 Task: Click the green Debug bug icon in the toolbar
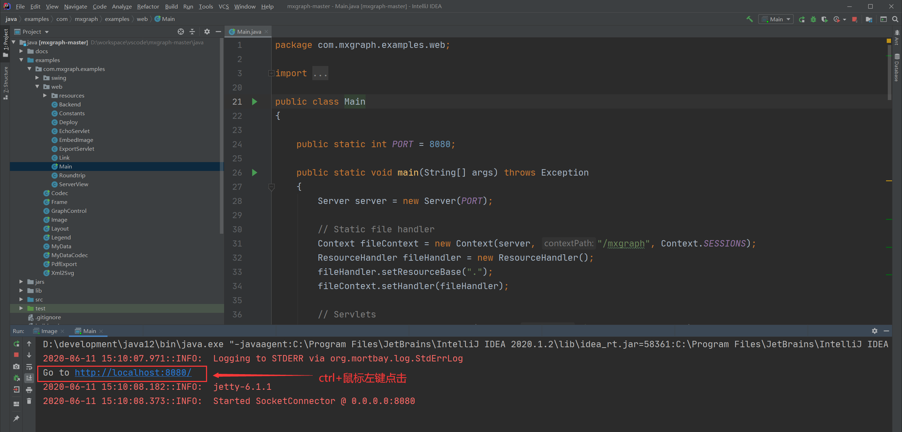(813, 19)
